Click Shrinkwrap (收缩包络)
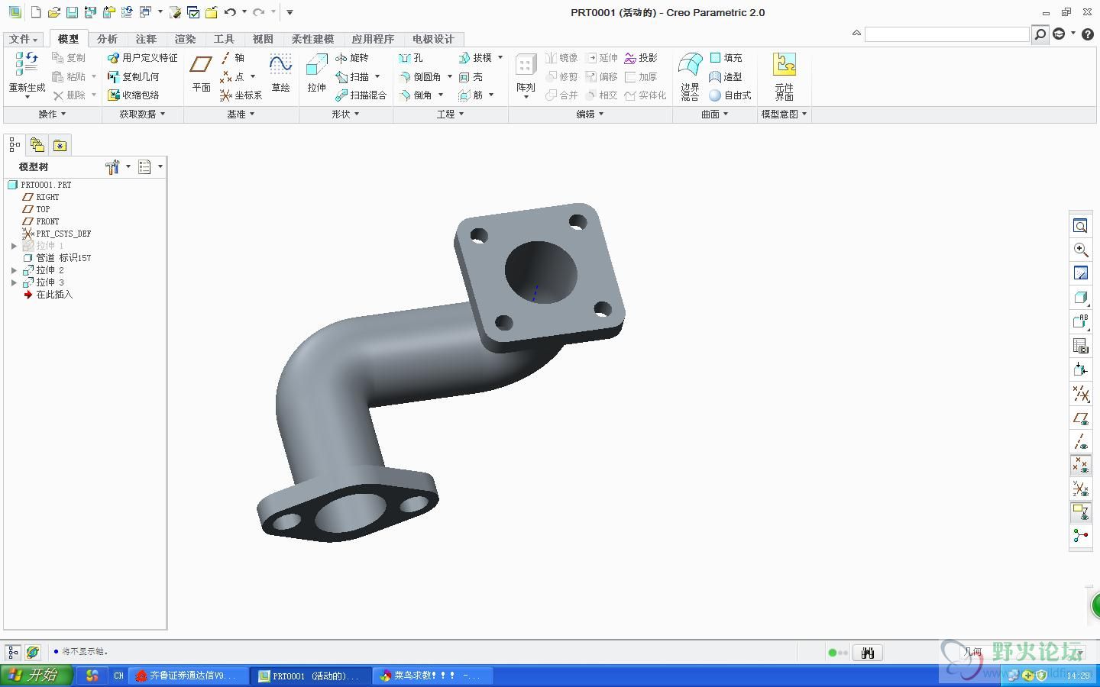The width and height of the screenshot is (1100, 687). click(134, 95)
